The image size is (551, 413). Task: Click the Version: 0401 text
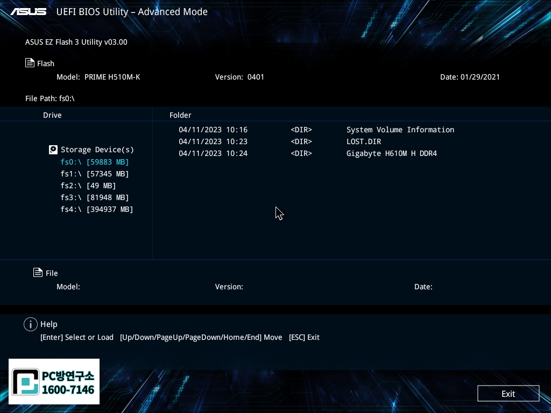[239, 77]
